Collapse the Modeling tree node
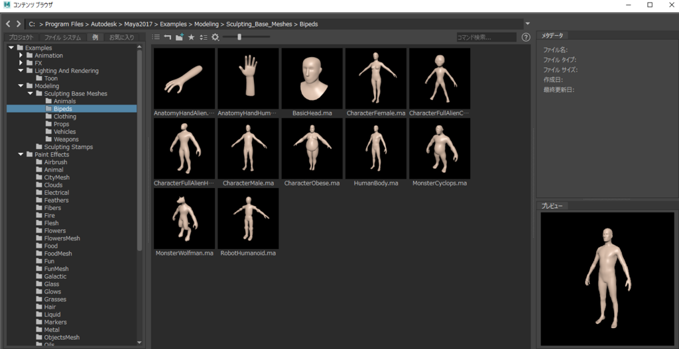Screen dimensions: 679x349 [21, 85]
